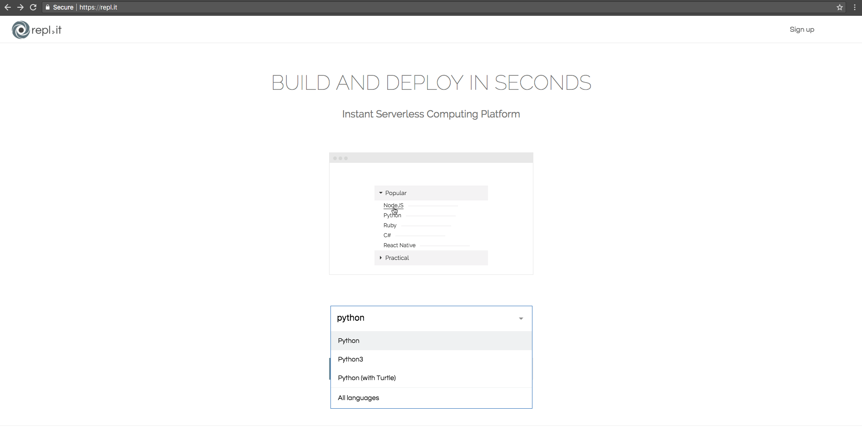Bookmark this page with the star icon
The height and width of the screenshot is (440, 862).
click(x=840, y=7)
